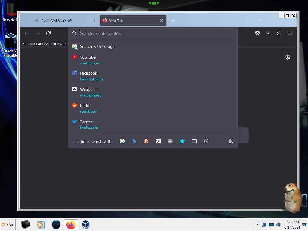
Task: Click the twitter.com link text
Action: pos(89,128)
